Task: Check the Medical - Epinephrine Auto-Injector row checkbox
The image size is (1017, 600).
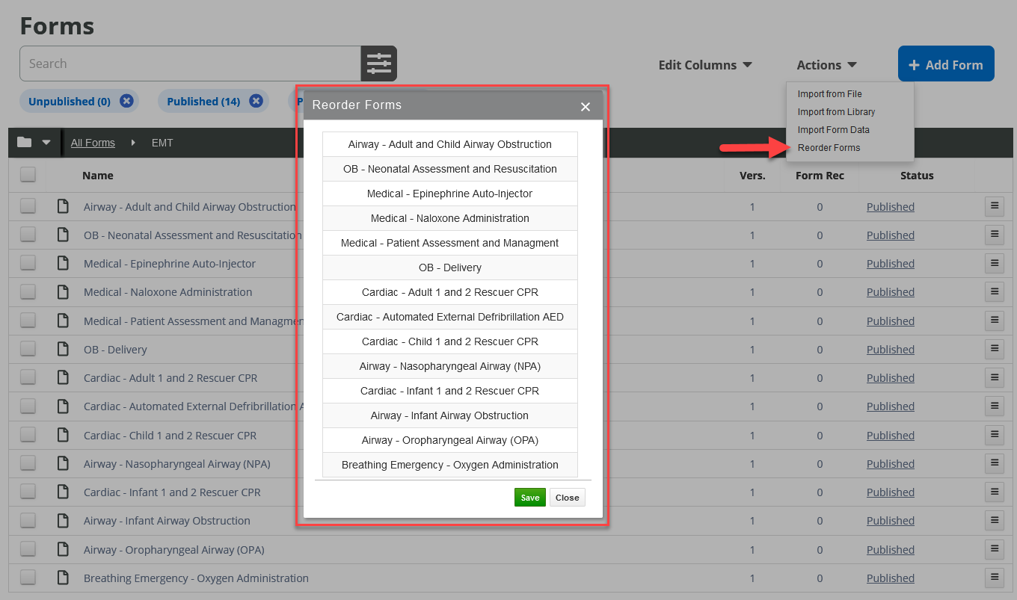Action: click(x=28, y=263)
